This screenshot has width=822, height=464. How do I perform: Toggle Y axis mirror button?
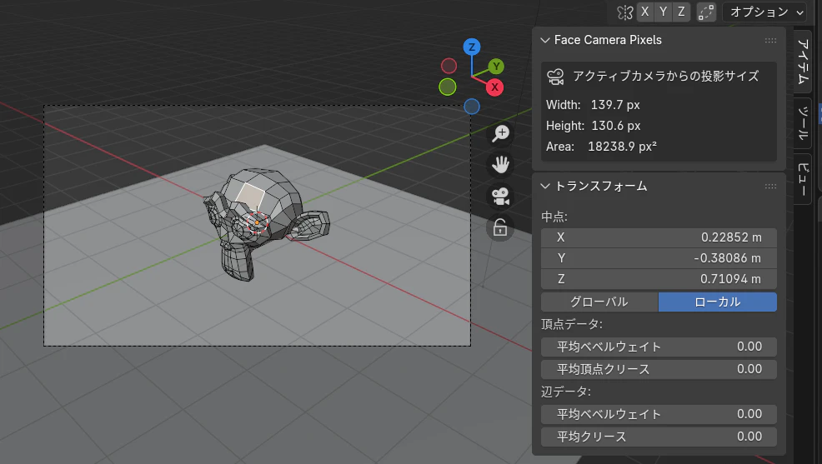click(663, 12)
